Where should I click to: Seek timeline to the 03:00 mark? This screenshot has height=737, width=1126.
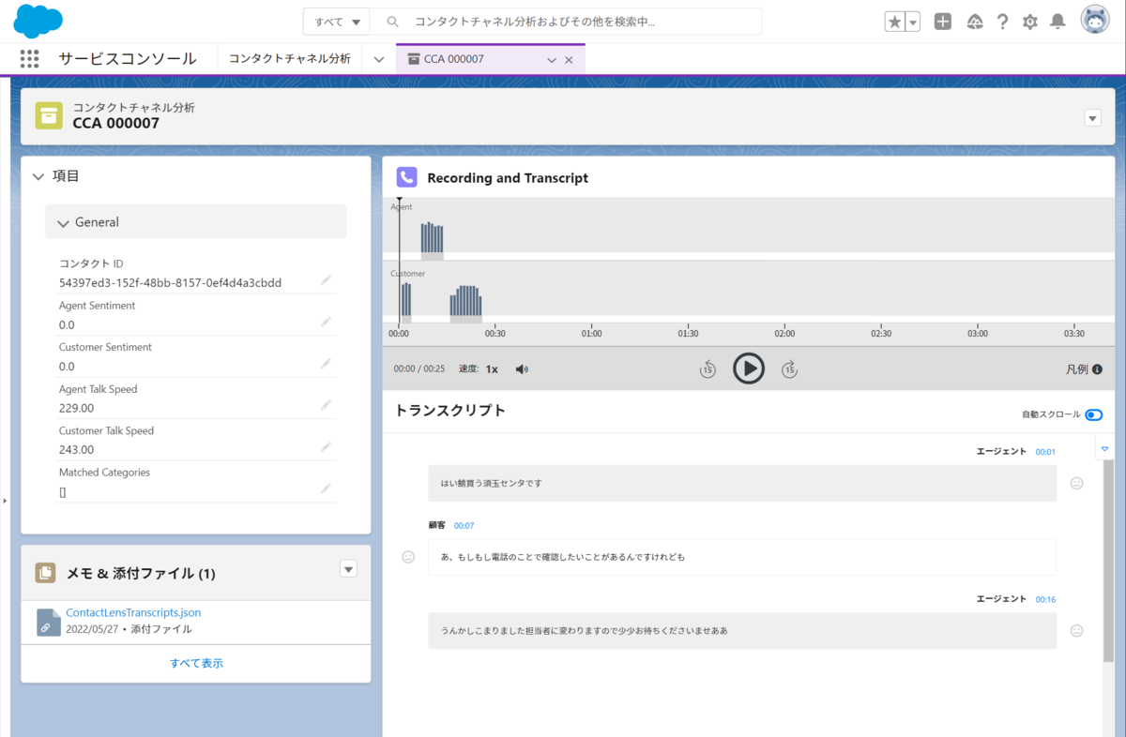(978, 333)
